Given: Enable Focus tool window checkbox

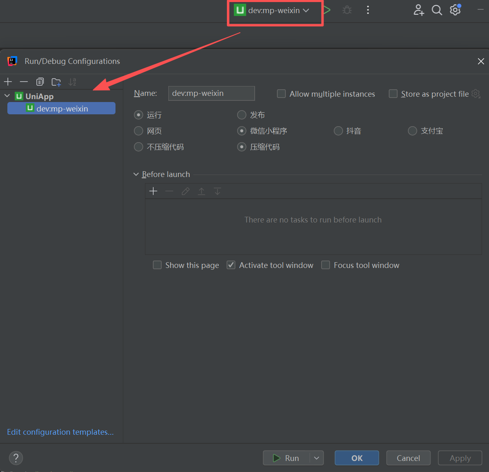Looking at the screenshot, I should 326,265.
